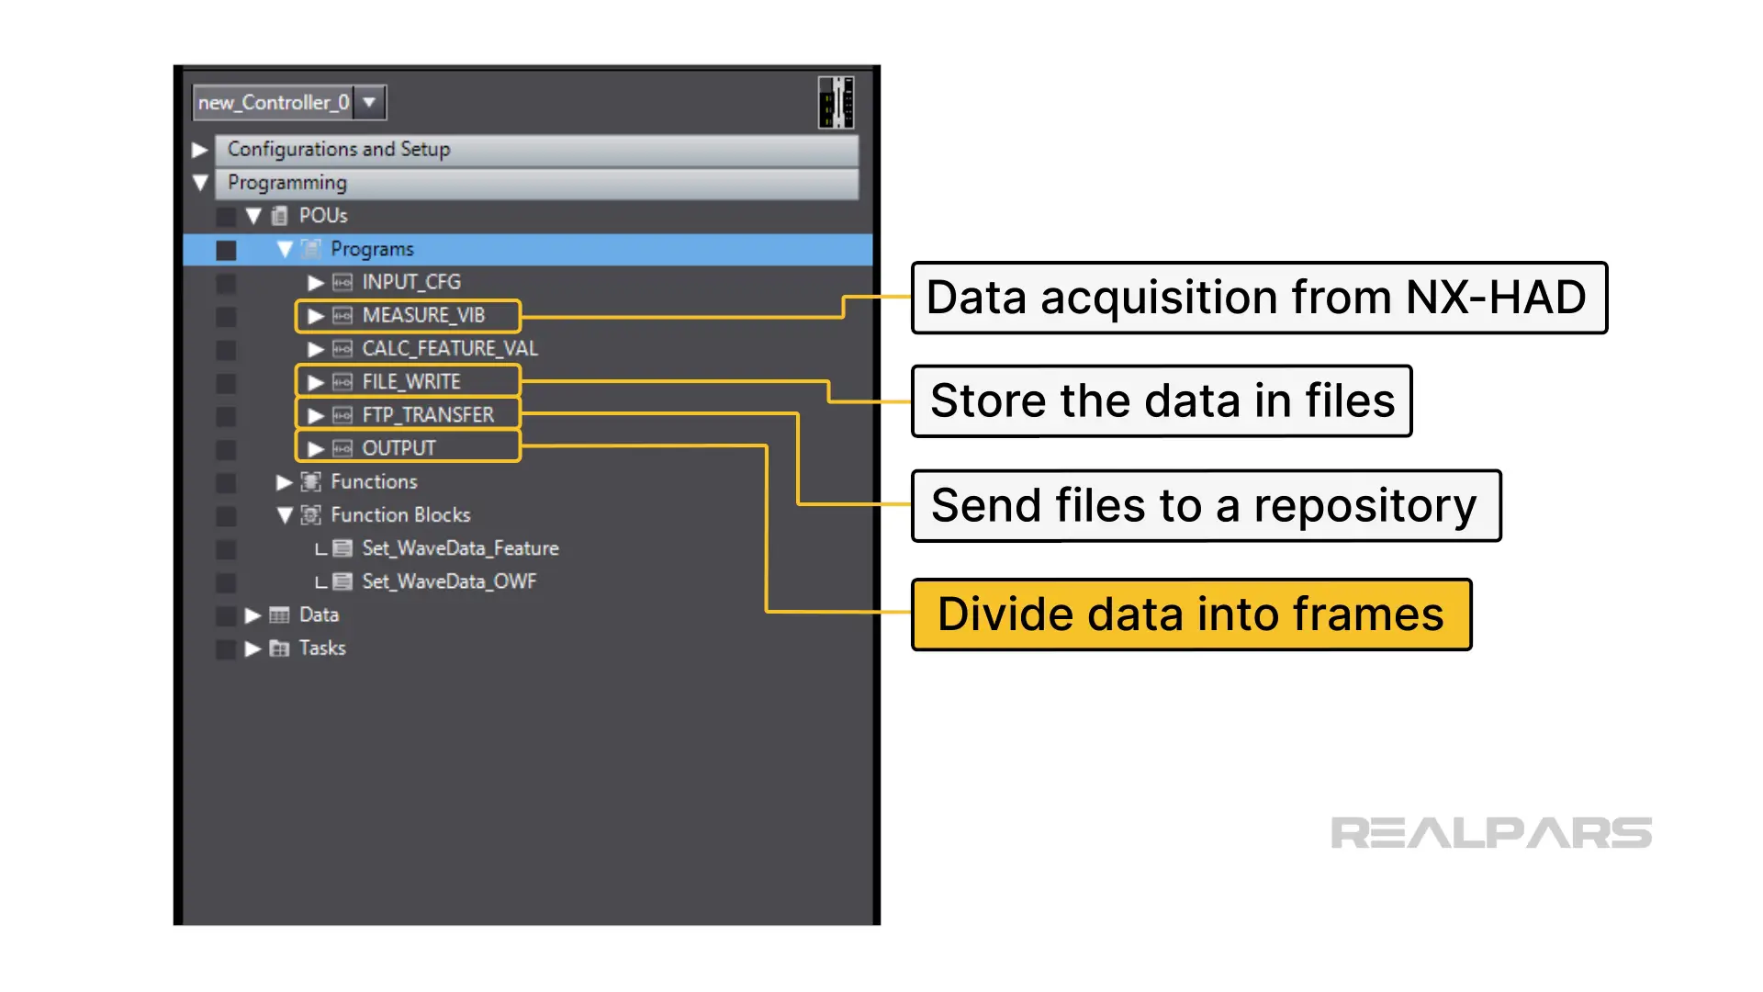Toggle the marker box beside CALC_FEATURE_VAL

(x=226, y=350)
